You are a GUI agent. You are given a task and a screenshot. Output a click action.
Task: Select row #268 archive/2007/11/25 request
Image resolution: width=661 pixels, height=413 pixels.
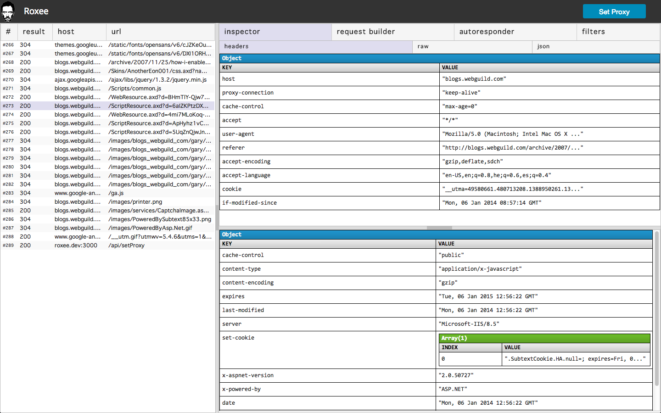point(107,62)
